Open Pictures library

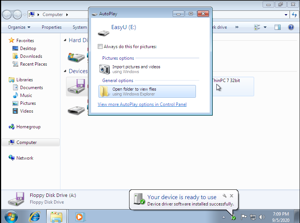[28, 103]
